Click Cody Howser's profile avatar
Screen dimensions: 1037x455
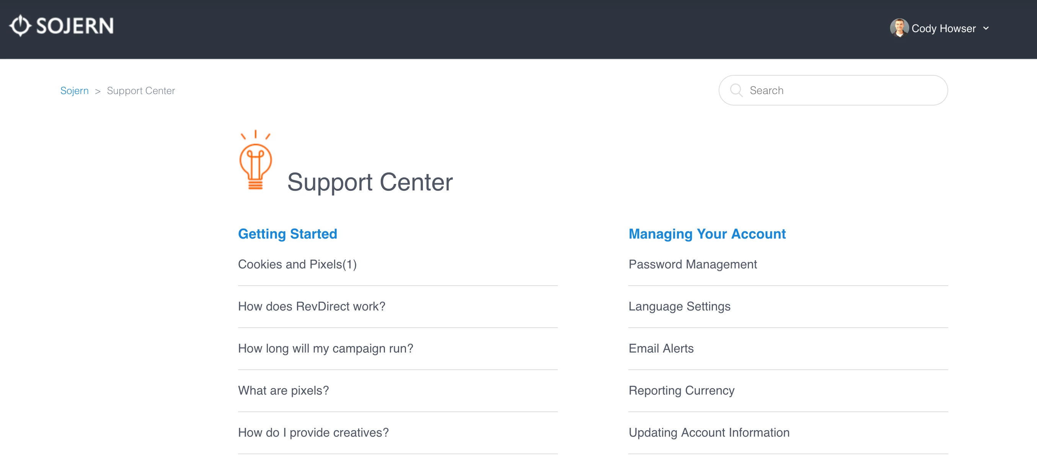coord(898,28)
